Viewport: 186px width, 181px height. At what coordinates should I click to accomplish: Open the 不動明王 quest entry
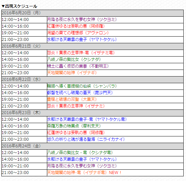click(x=78, y=66)
